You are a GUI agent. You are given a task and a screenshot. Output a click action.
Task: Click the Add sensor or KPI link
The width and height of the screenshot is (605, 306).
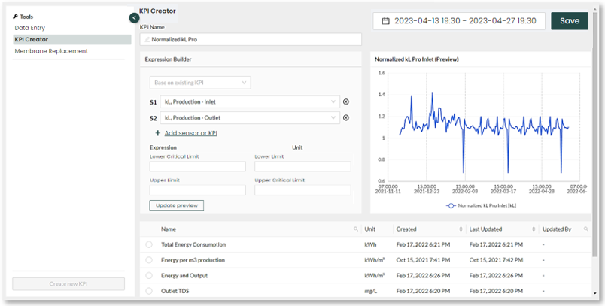[x=190, y=133]
